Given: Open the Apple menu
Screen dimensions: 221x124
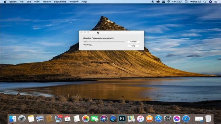Looking at the screenshot, I should pos(5,2).
